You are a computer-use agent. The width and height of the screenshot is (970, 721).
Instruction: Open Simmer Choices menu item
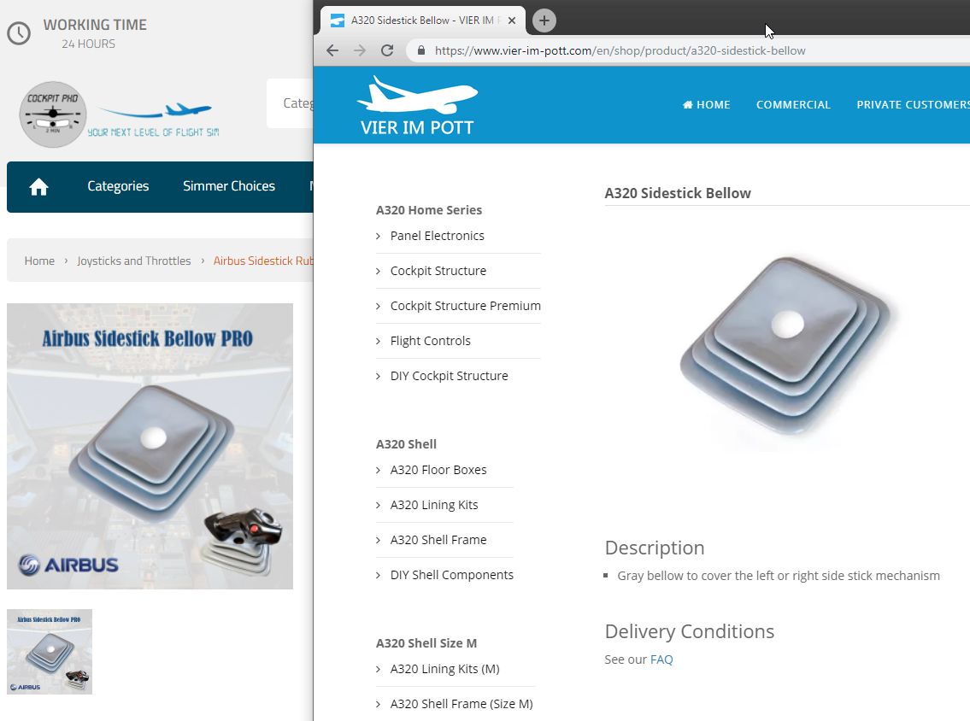[229, 186]
